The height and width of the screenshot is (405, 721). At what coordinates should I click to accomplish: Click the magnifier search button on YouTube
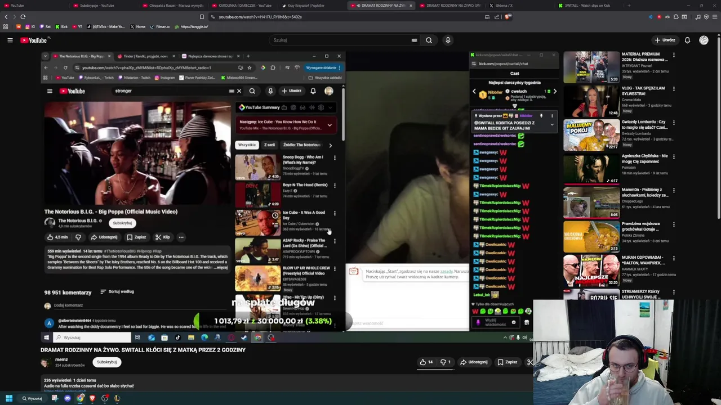coord(429,40)
